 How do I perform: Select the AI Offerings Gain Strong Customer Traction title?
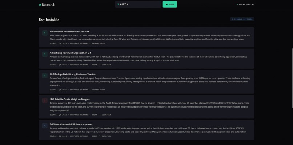pyautogui.click(x=73, y=74)
